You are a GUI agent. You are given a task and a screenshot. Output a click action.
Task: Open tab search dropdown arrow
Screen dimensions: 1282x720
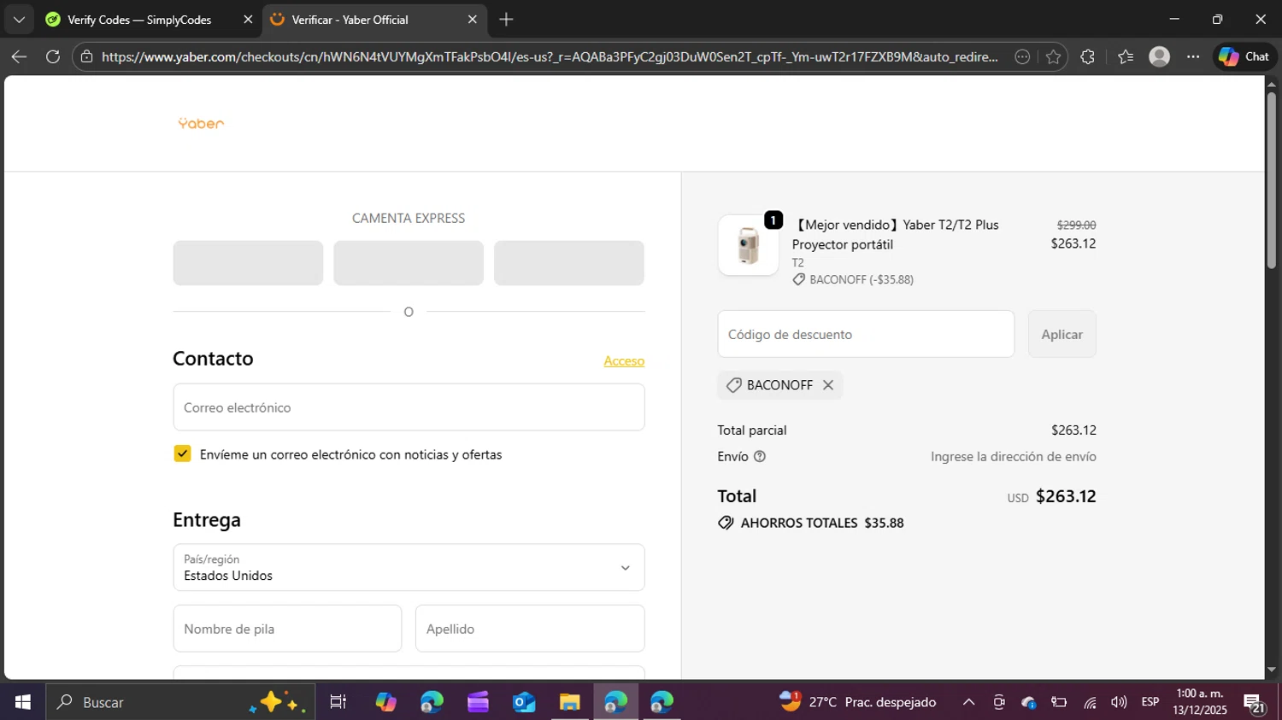point(19,20)
